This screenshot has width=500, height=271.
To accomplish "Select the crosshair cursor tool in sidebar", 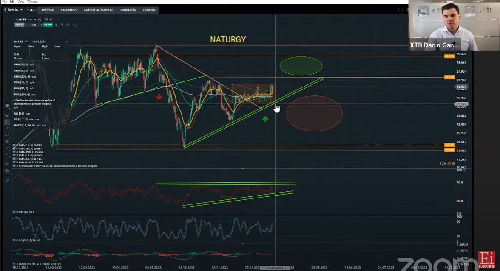I will [7, 122].
